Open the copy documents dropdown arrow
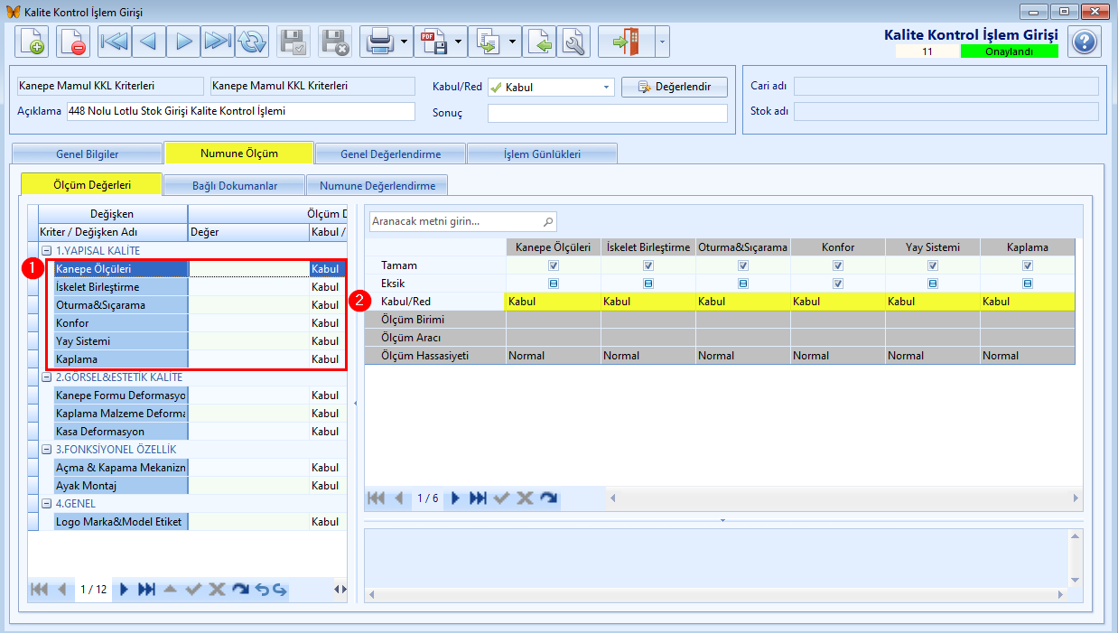 pos(513,42)
